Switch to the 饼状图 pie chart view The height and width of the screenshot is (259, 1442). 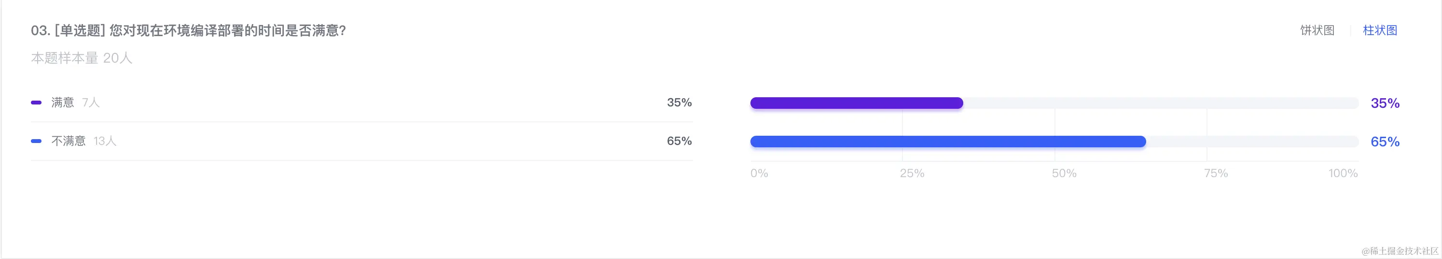pyautogui.click(x=1317, y=30)
